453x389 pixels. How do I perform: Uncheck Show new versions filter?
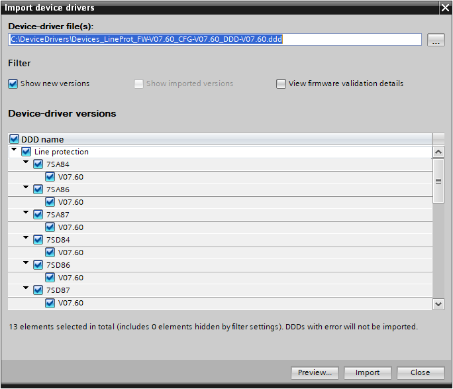pos(13,83)
